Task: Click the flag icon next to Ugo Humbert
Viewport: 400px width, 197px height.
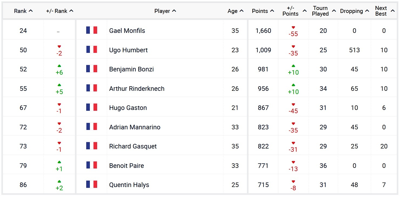Action: click(92, 50)
